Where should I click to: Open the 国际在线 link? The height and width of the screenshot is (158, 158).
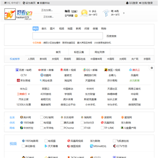(x=81, y=59)
